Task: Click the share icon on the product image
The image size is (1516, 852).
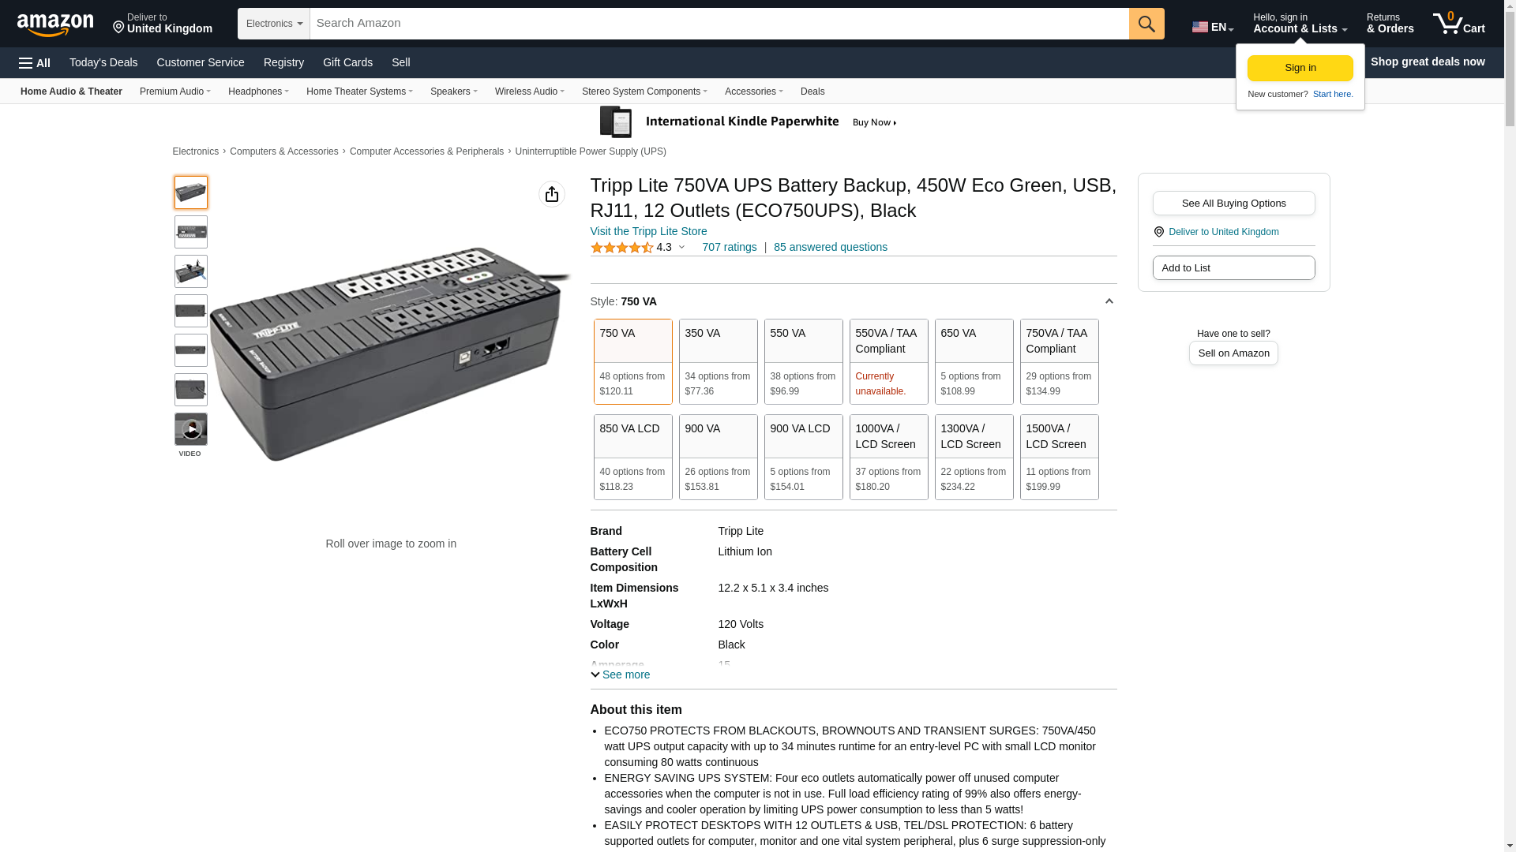Action: tap(551, 194)
